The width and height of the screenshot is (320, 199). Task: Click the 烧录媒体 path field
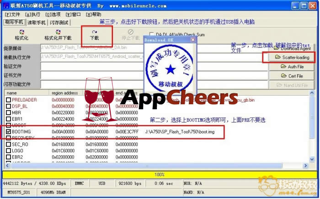coord(154,48)
